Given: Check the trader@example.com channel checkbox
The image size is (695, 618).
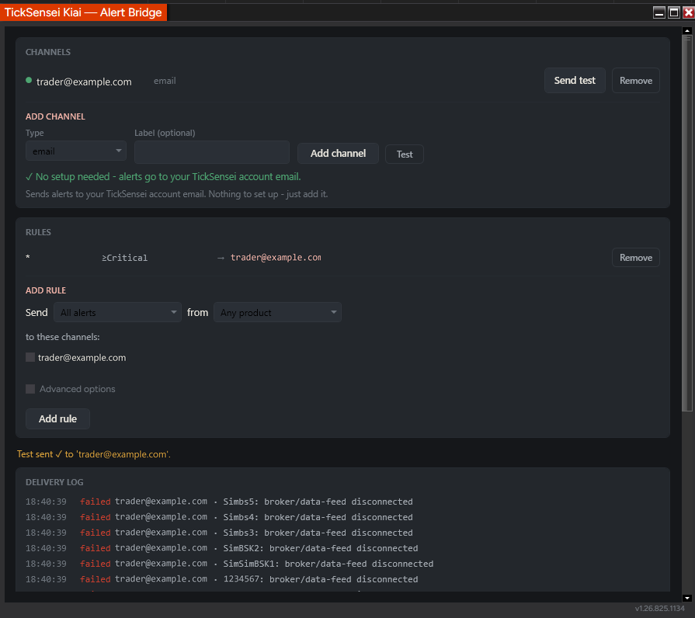Looking at the screenshot, I should 30,357.
